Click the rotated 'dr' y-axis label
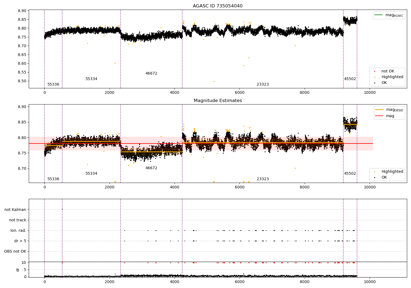This screenshot has width=411, height=288. [x=18, y=270]
